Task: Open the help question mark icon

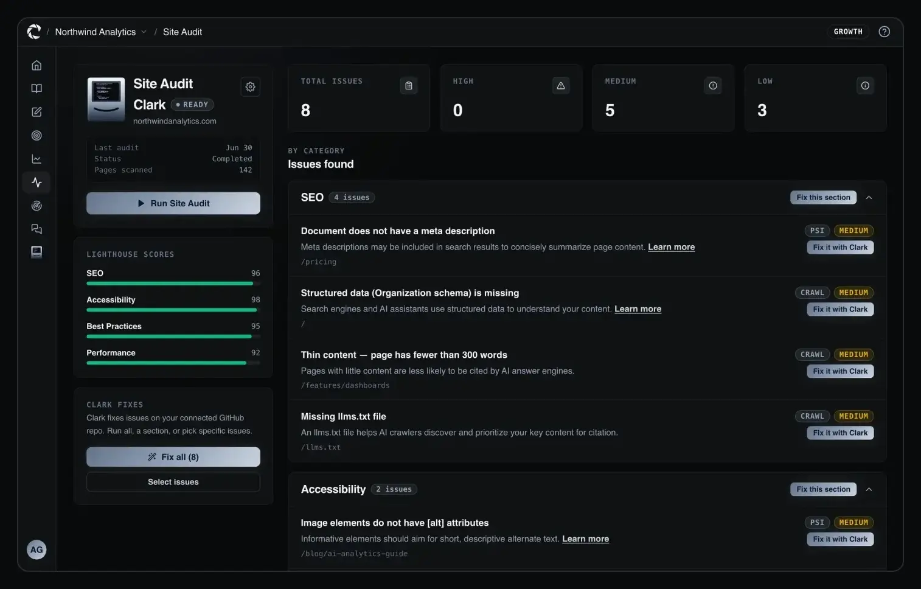Action: pyautogui.click(x=885, y=32)
